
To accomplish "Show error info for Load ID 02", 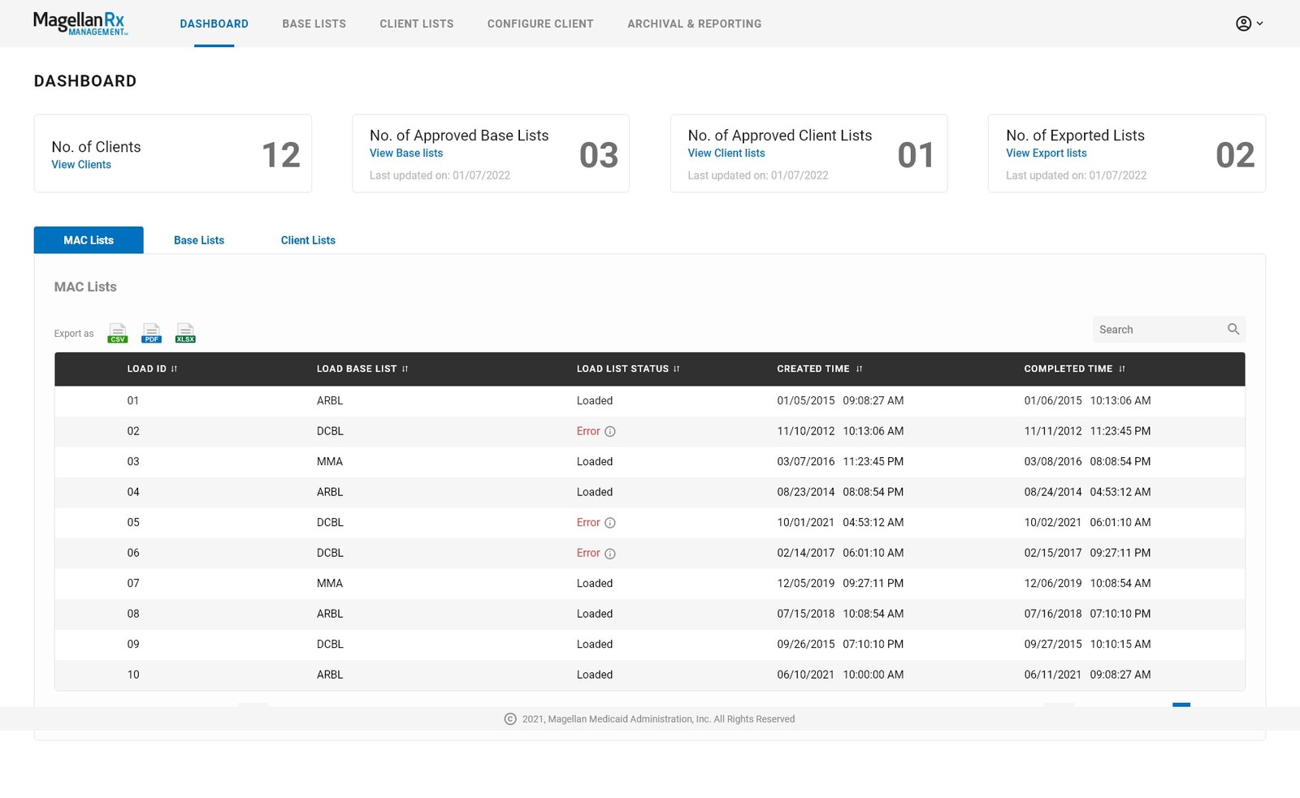I will coord(610,432).
